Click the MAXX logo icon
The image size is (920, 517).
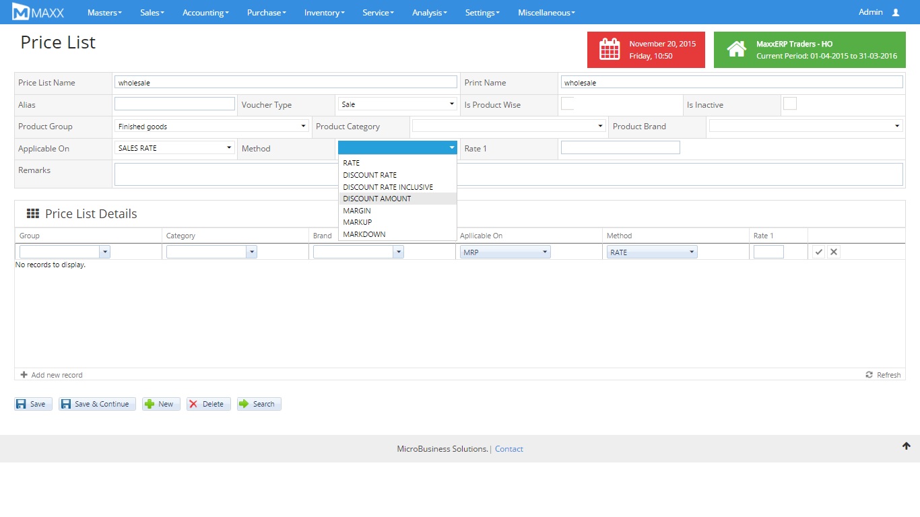click(x=21, y=12)
